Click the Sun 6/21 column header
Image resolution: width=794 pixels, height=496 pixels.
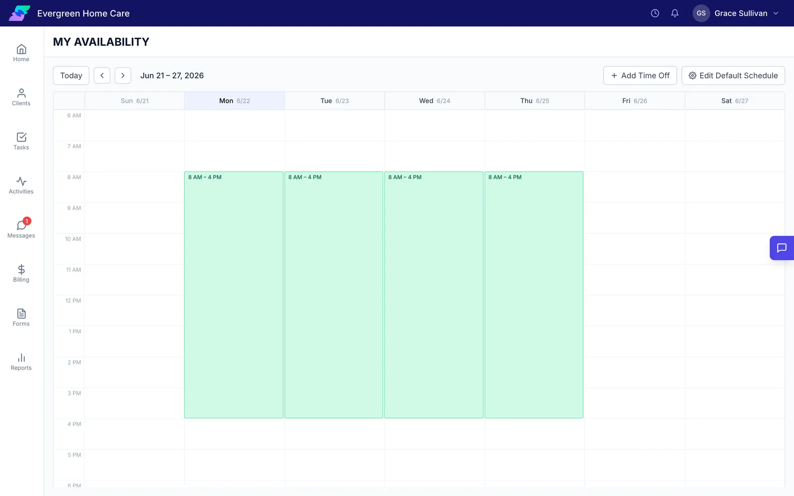tap(134, 101)
